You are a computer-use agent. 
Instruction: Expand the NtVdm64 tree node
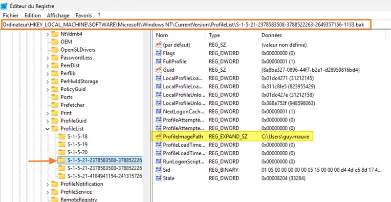pyautogui.click(x=47, y=34)
